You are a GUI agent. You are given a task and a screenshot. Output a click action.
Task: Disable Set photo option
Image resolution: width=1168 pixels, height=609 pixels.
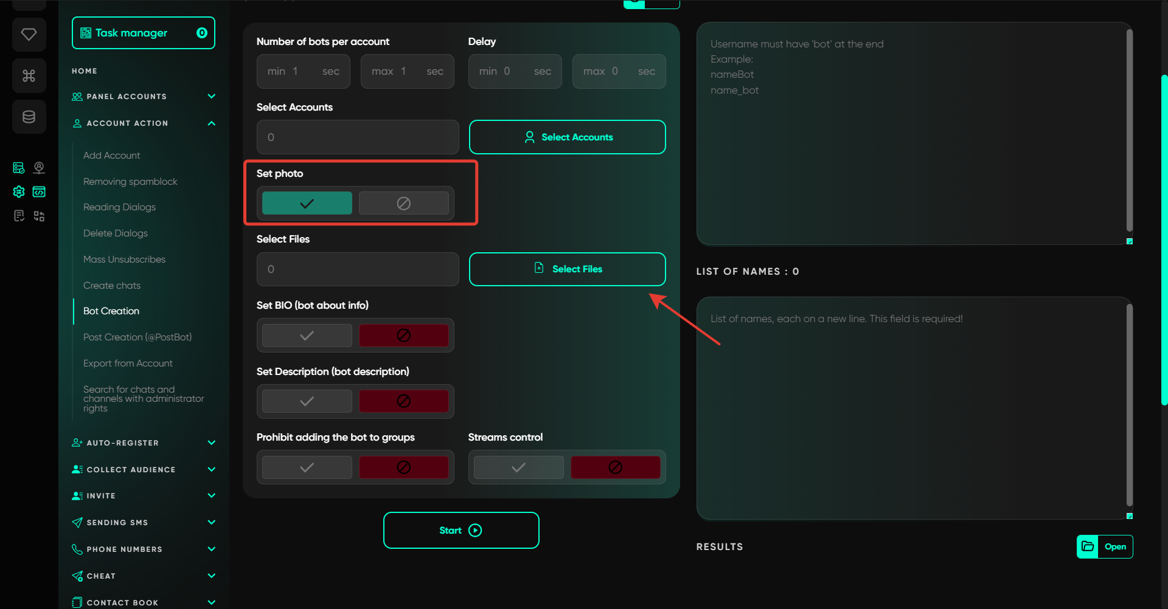(403, 204)
